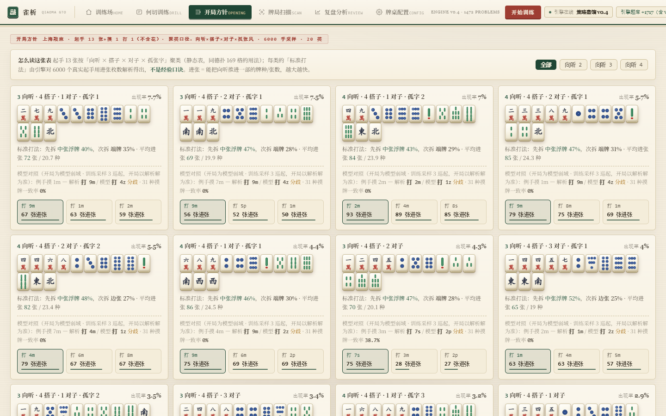Viewport: 666px width, 416px height.
Task: Select the 五萬 tile in the 4.3% card
Action: 388,263
